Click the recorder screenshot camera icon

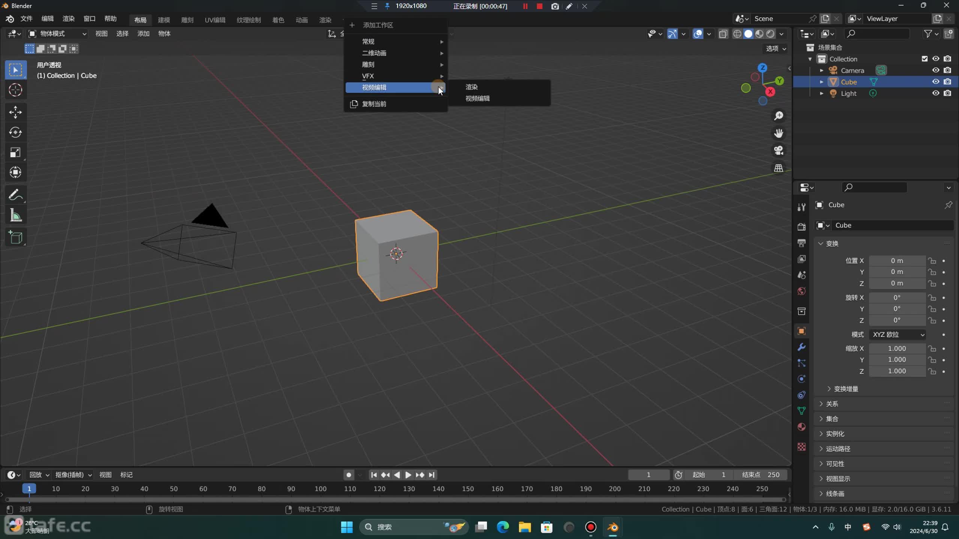coord(555,6)
